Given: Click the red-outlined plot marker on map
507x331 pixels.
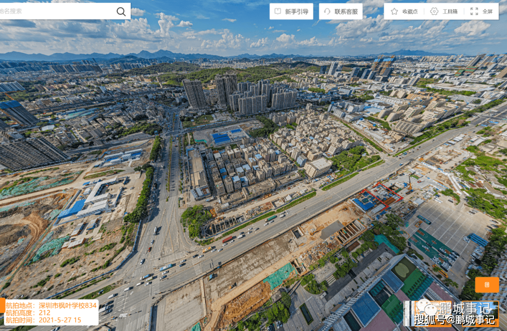Looking at the screenshot, I should (x=384, y=195).
